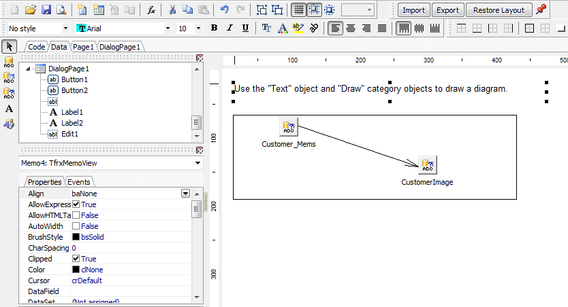Center the text horizontally
568x307 pixels.
click(x=351, y=28)
